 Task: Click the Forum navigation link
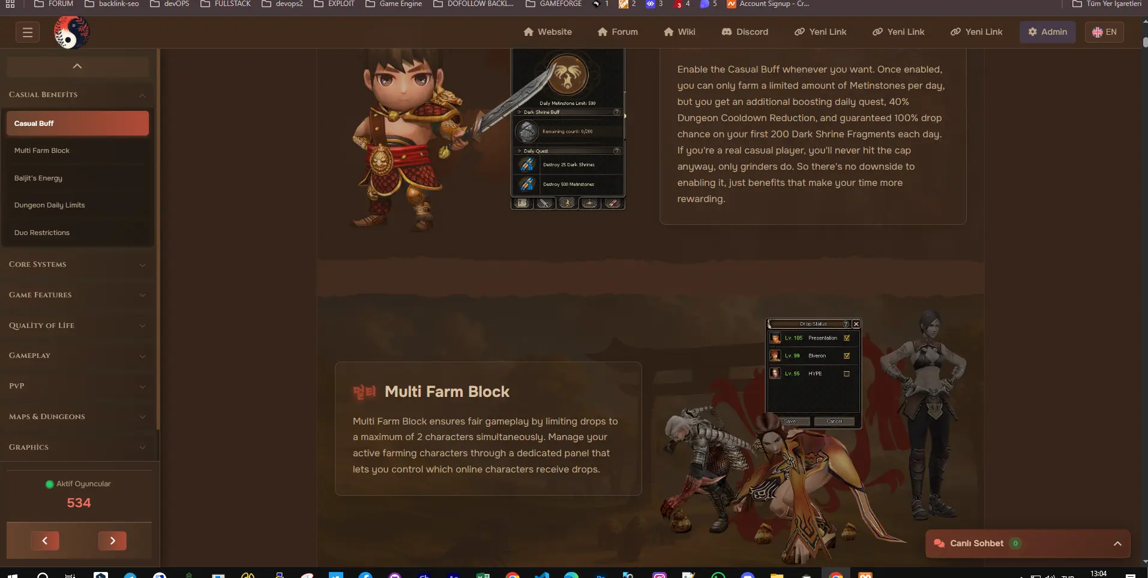tap(618, 32)
